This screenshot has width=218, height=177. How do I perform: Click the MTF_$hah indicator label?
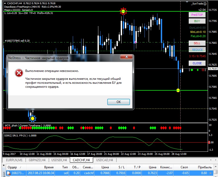coord(28,125)
